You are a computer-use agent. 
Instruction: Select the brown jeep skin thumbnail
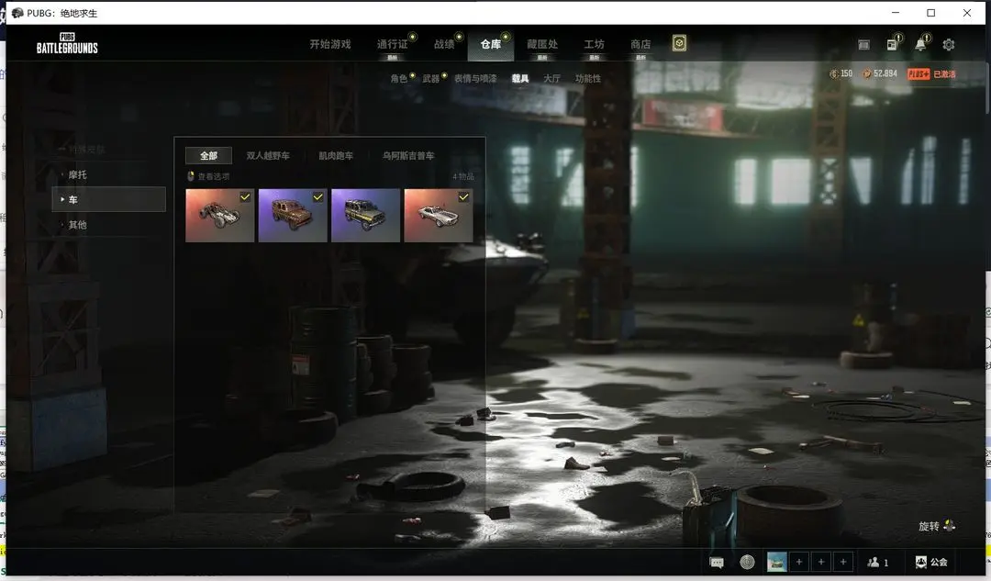(293, 216)
